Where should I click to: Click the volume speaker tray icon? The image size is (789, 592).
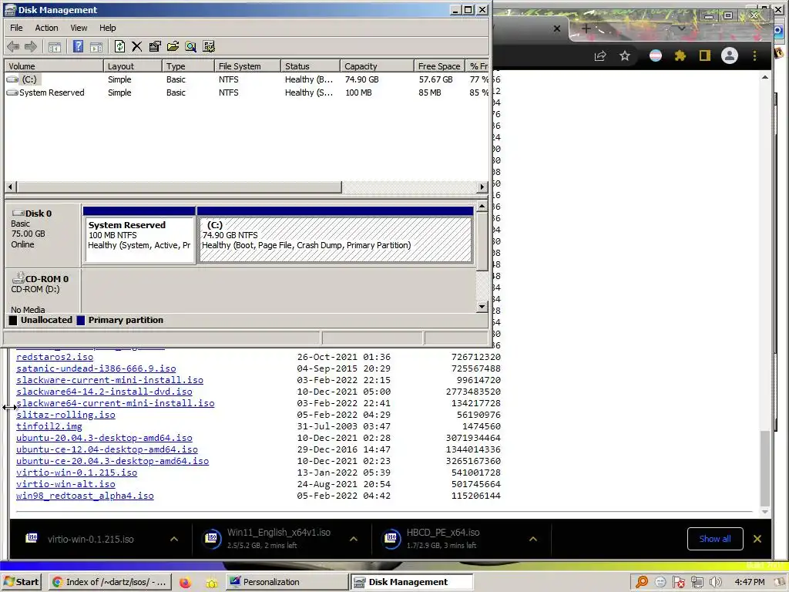click(715, 583)
